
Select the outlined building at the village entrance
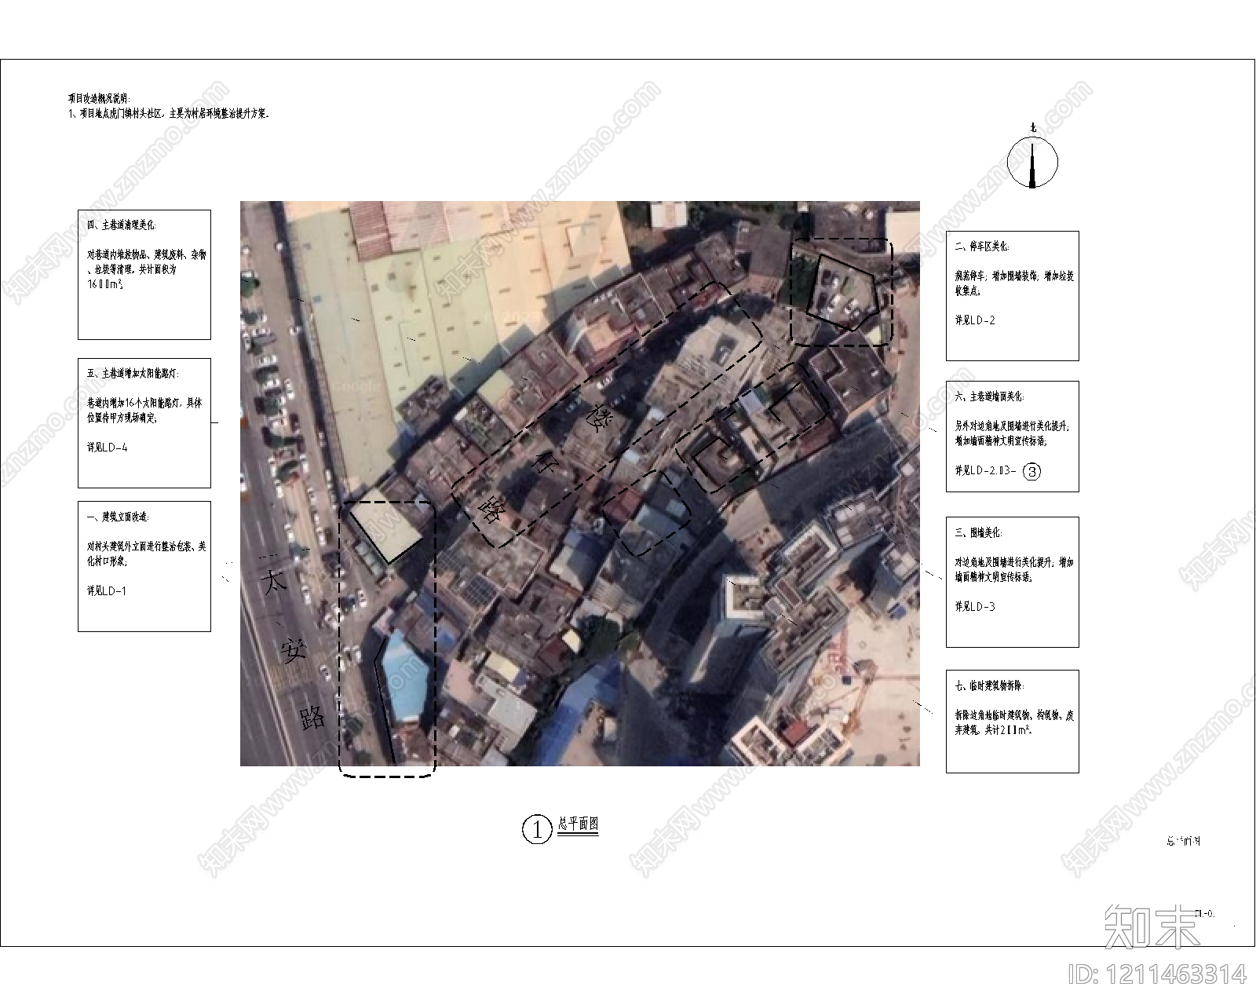click(386, 524)
